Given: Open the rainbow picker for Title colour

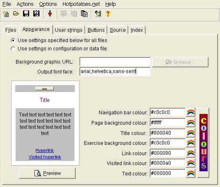Looking at the screenshot, I should point(191,133).
